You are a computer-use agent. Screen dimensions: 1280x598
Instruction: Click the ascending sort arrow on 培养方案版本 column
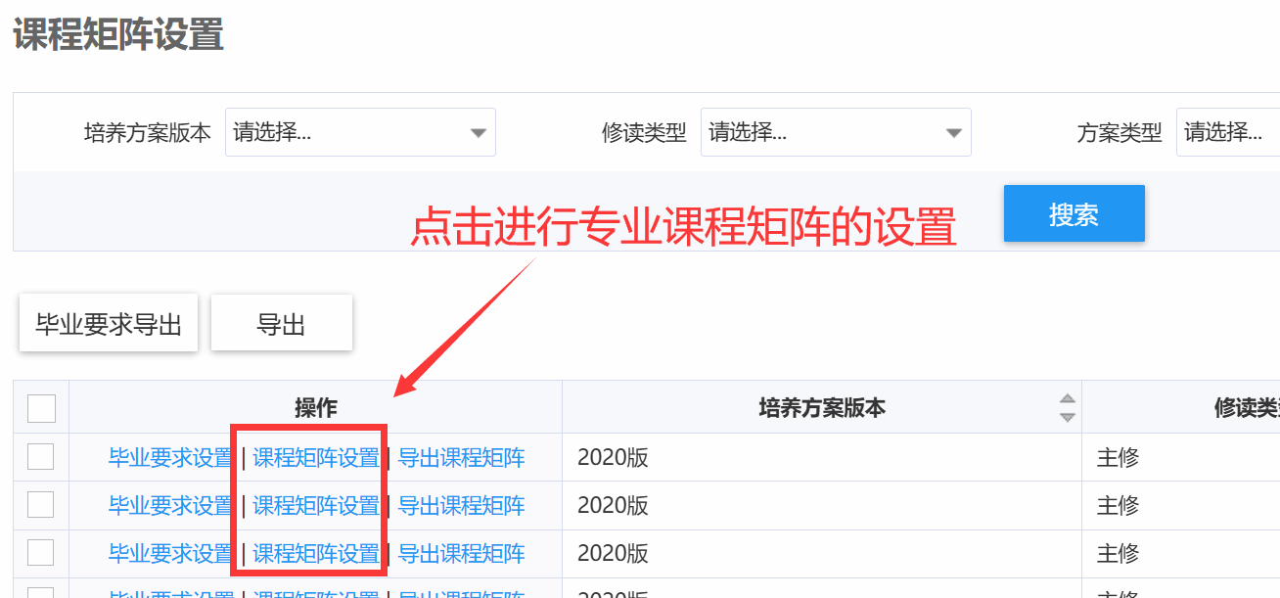[1068, 399]
